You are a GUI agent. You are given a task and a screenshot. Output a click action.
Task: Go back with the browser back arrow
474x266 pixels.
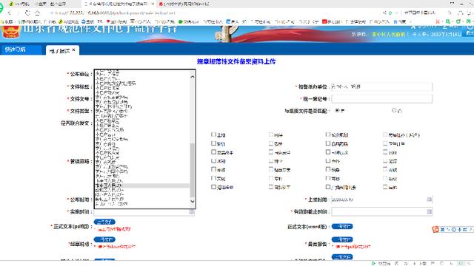(x=10, y=13)
